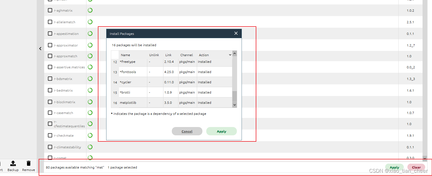
Task: Click the main package list scroll-down arrow
Action: (425, 158)
